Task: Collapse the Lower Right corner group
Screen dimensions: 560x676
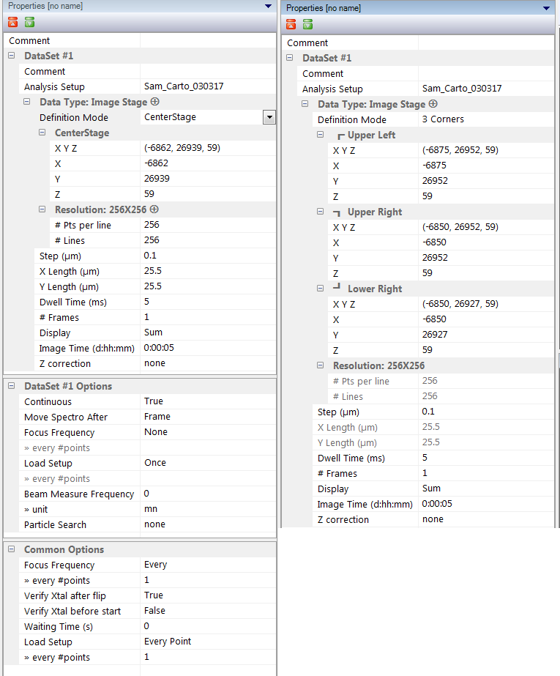Action: (321, 289)
